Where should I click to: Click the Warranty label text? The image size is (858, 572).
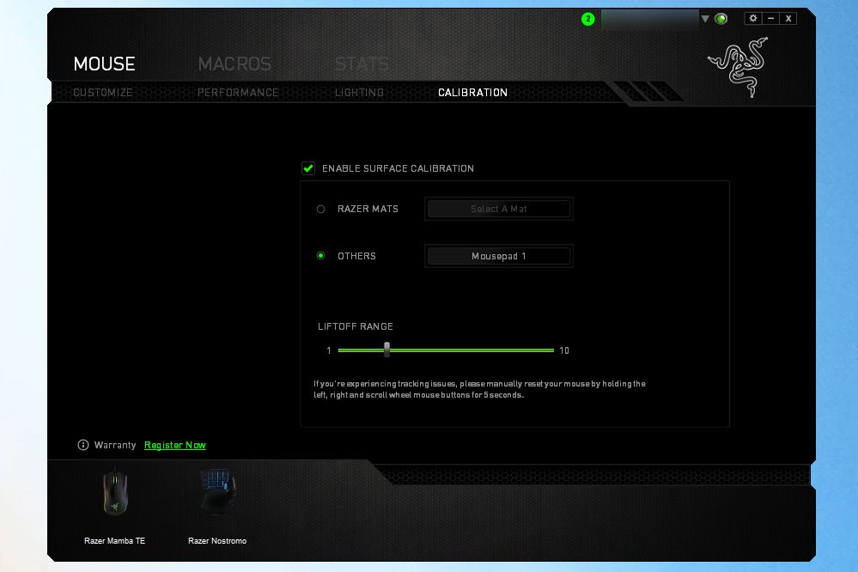coord(115,445)
